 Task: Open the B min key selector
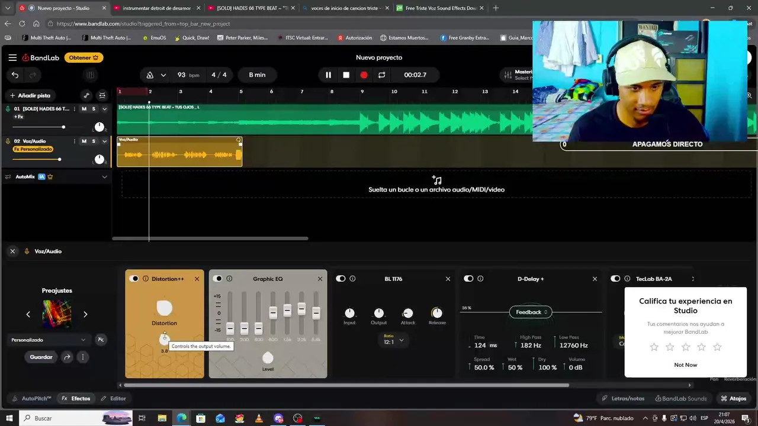tap(257, 75)
